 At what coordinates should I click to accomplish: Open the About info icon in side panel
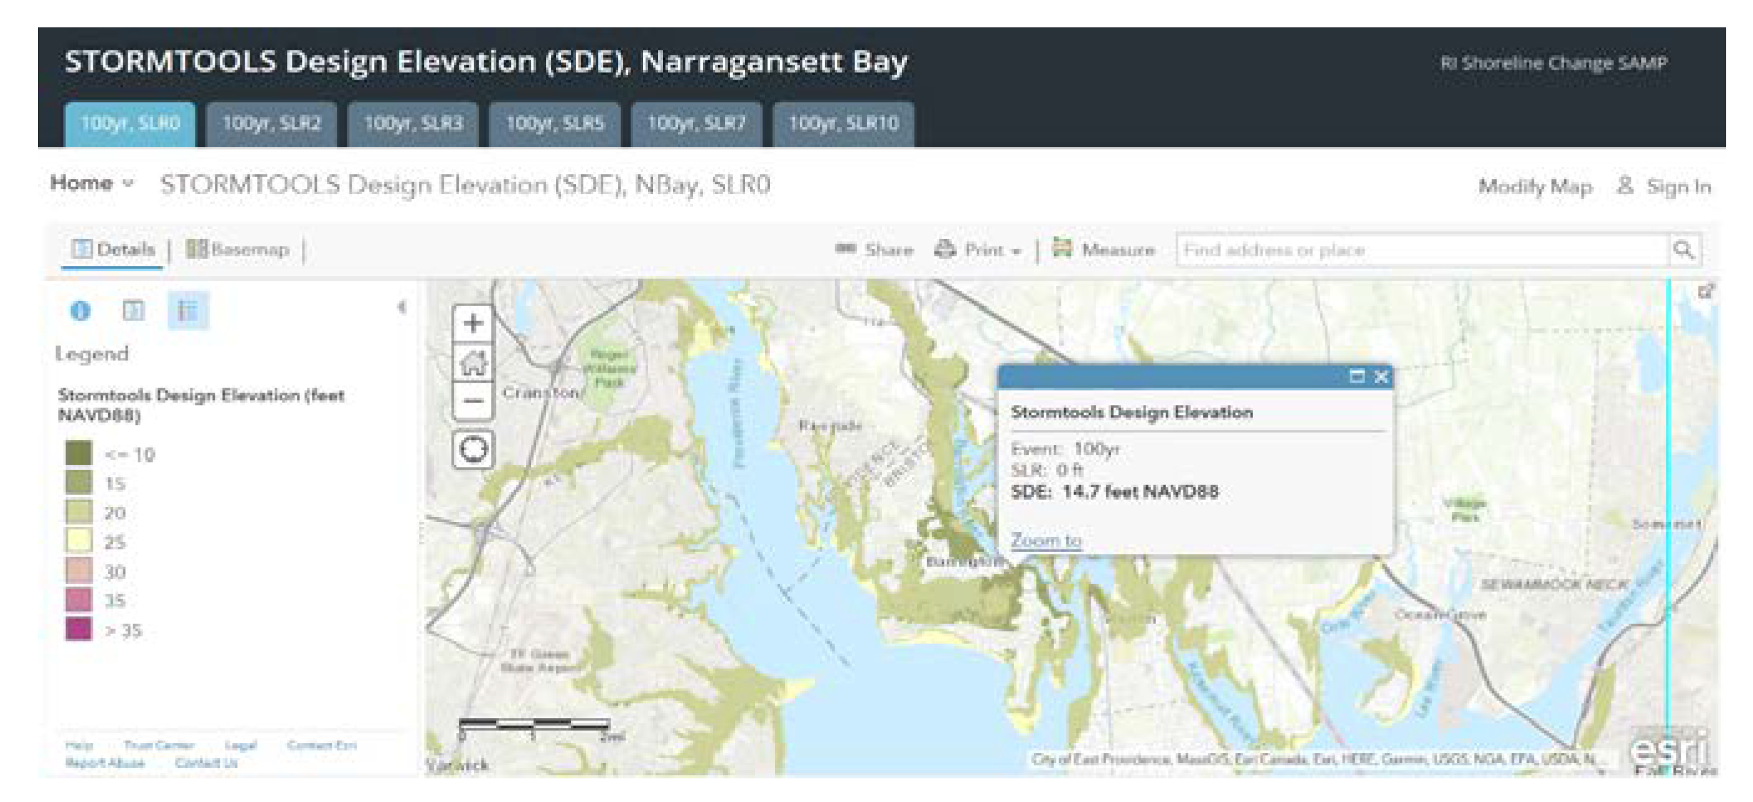[80, 311]
